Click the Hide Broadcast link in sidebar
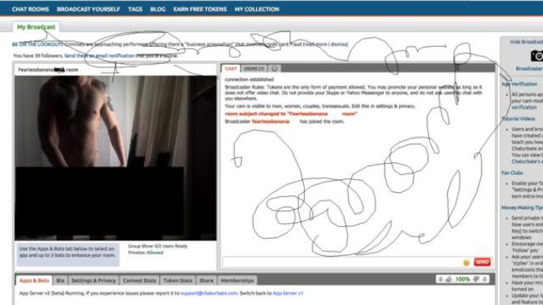 526,42
